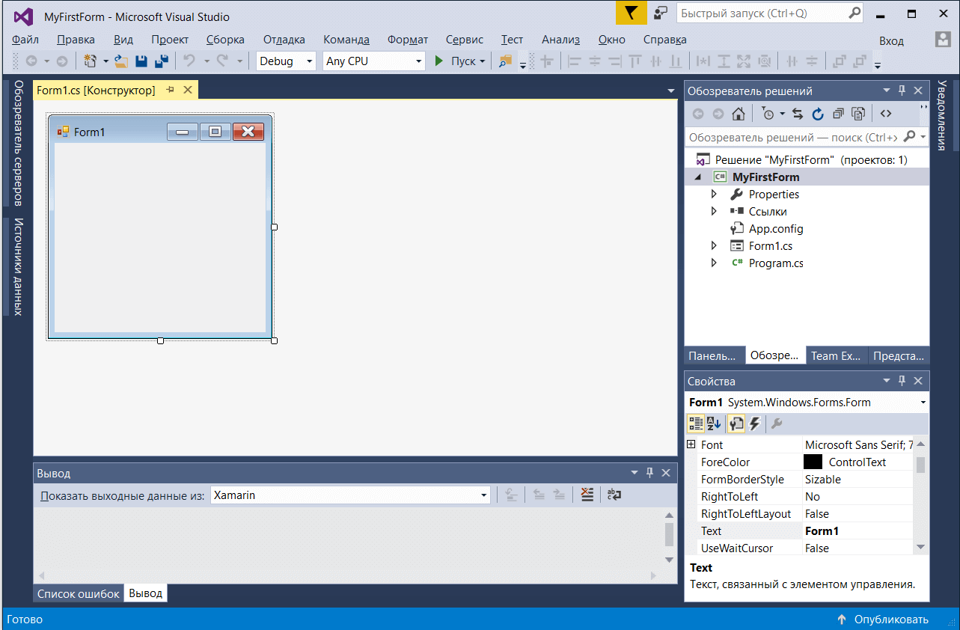Image resolution: width=960 pixels, height=630 pixels.
Task: Click the Open File folder icon
Action: point(121,61)
